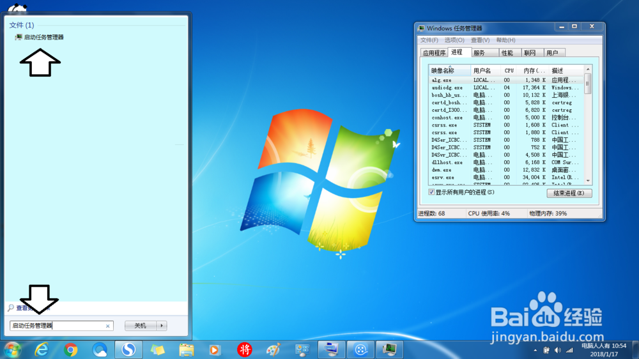Screen dimensions: 639x359
Task: Select the Task Manager taskbar icon
Action: click(389, 349)
